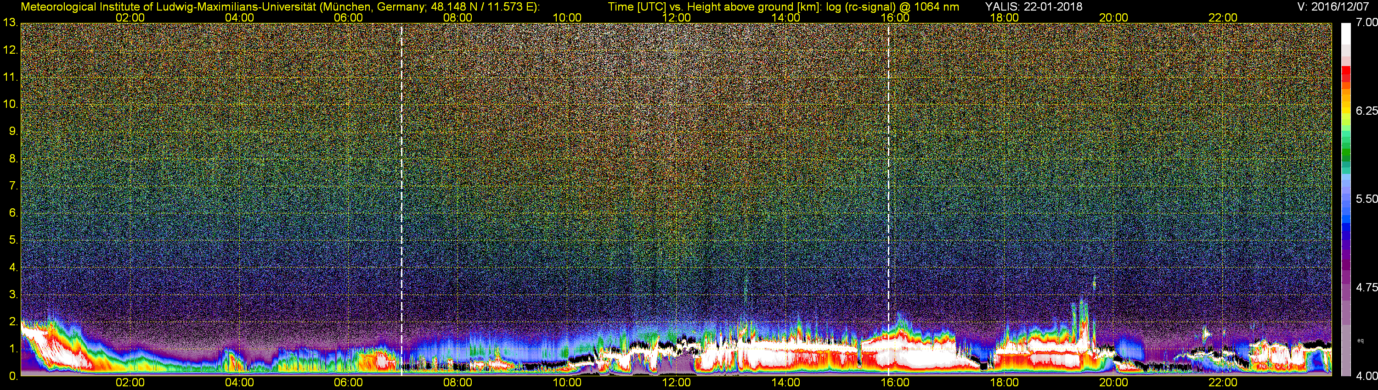Click the 5.50 value on the color scale
The width and height of the screenshot is (1378, 390).
pos(1366,199)
